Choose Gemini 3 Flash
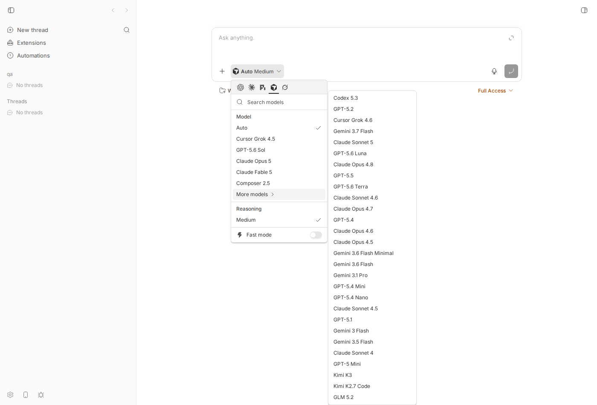Screen dimensions: 597x405 (x=372, y=331)
